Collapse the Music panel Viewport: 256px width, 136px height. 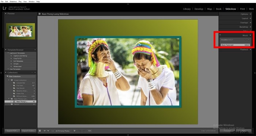[x=250, y=35]
